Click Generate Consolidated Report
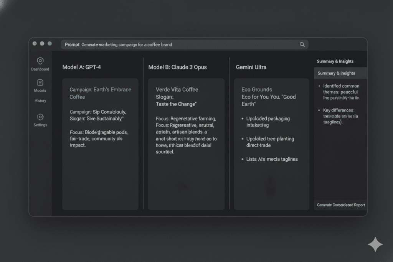The height and width of the screenshot is (262, 393). click(x=340, y=205)
